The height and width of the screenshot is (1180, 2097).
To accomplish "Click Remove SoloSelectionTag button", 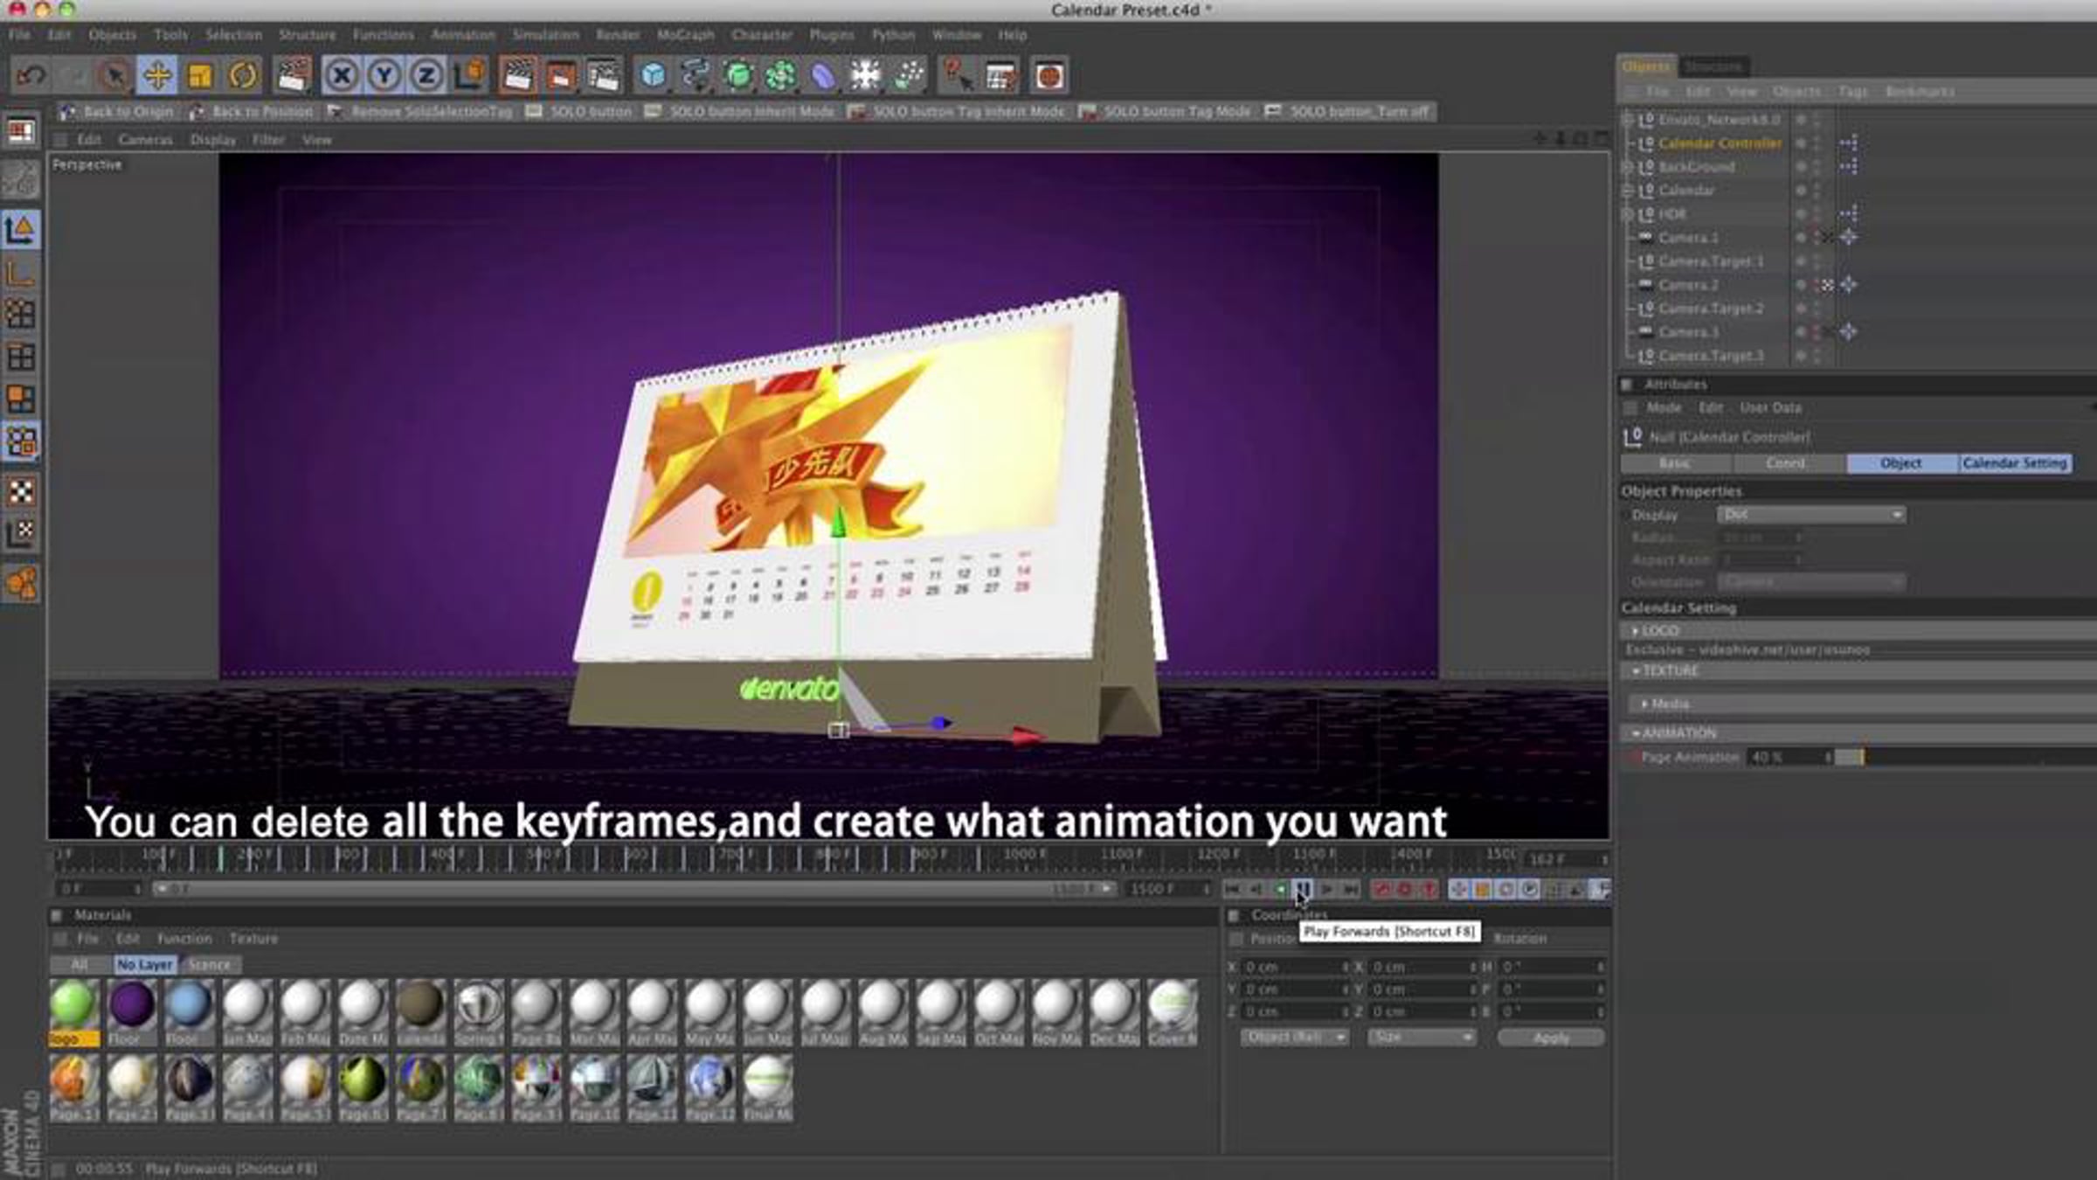I will (x=420, y=112).
